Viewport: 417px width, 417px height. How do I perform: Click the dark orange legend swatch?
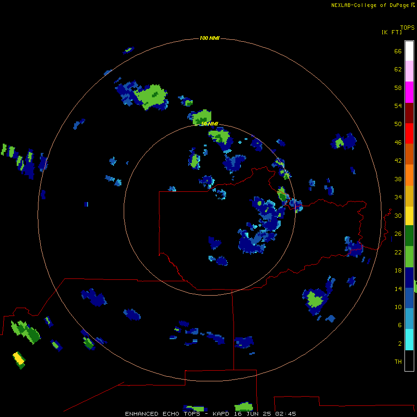[409, 154]
